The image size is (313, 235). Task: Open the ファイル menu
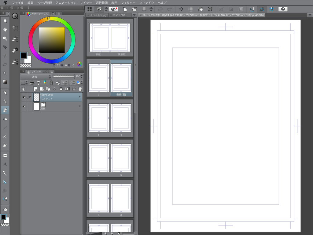pyautogui.click(x=18, y=3)
